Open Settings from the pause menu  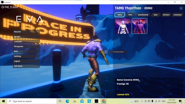pyautogui.click(x=26, y=56)
